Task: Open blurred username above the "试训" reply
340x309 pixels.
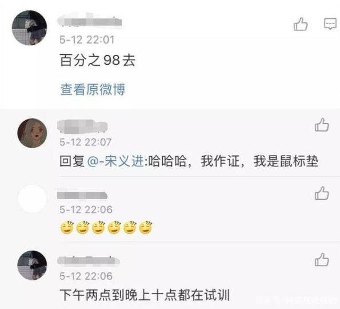Action: coord(89,260)
